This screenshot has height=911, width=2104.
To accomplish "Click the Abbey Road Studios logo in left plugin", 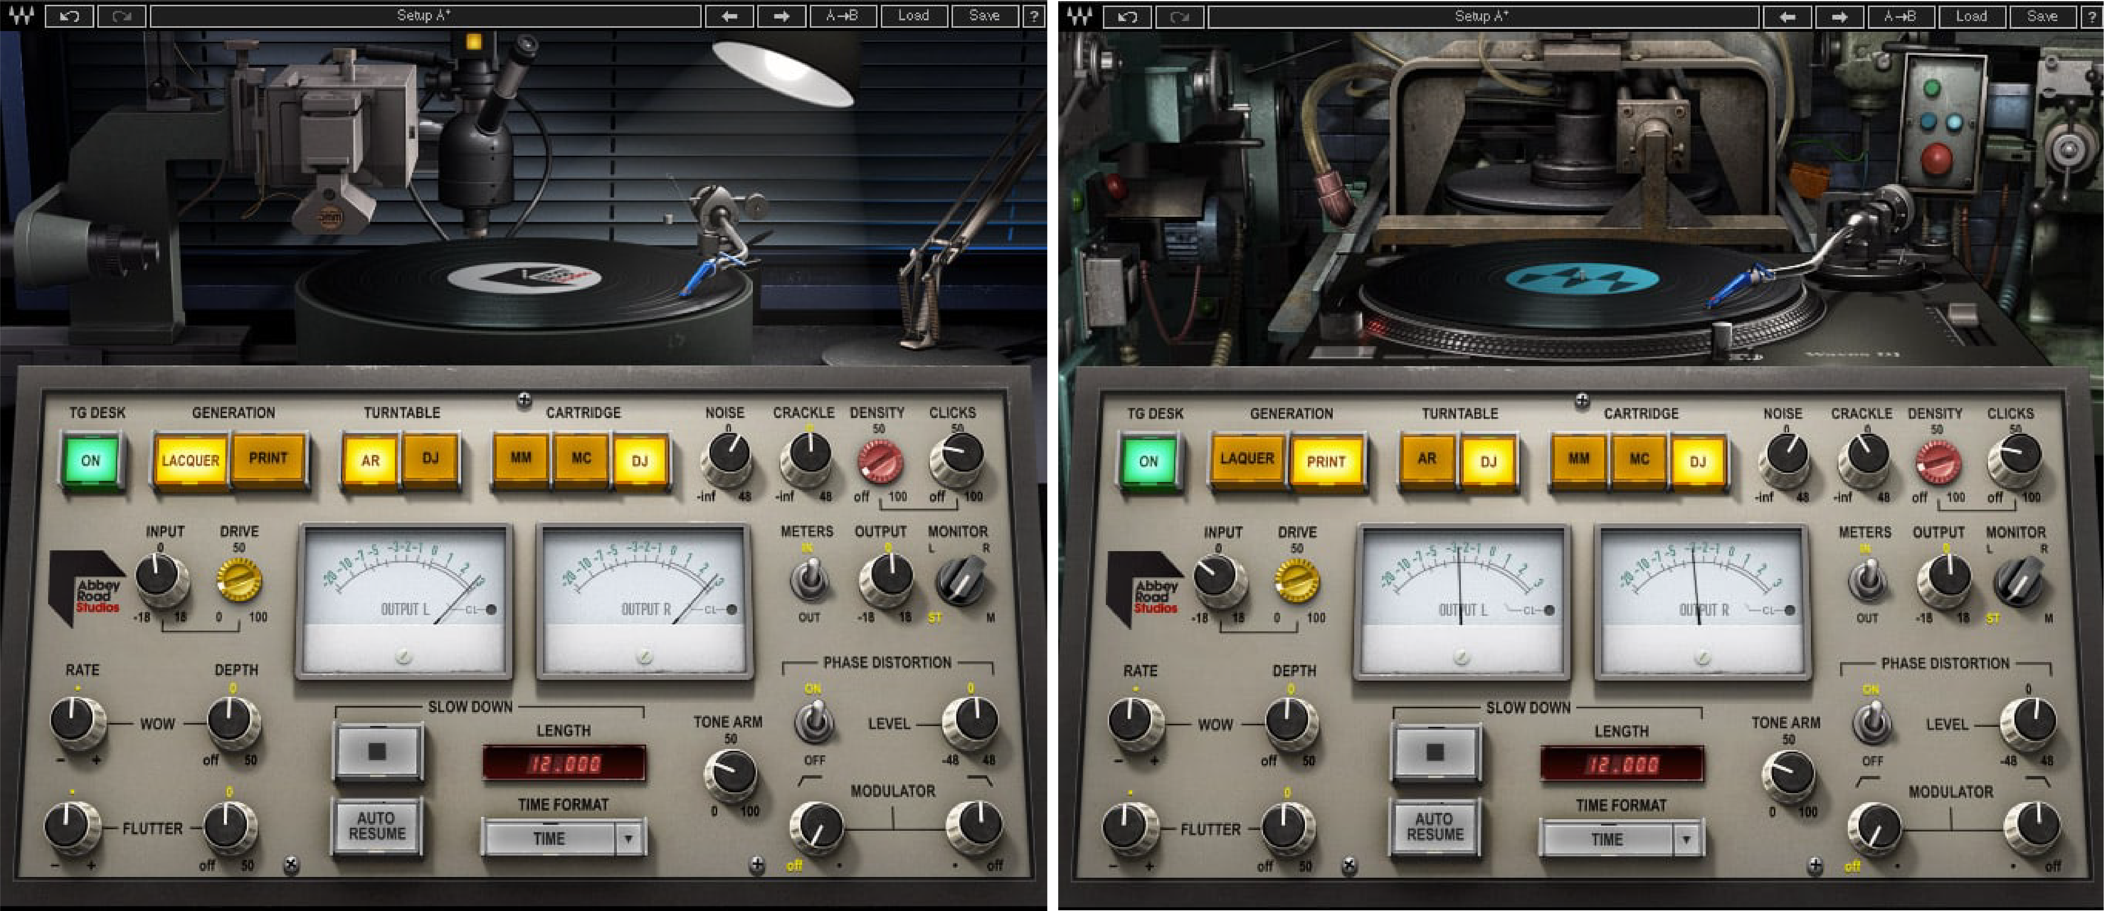I will coord(87,588).
